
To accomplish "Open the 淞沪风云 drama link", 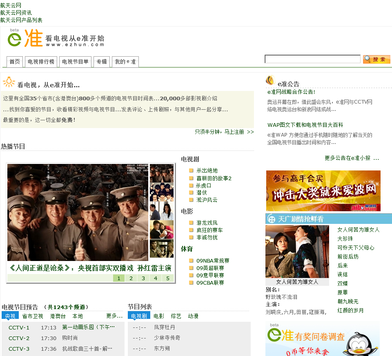I will (207, 200).
